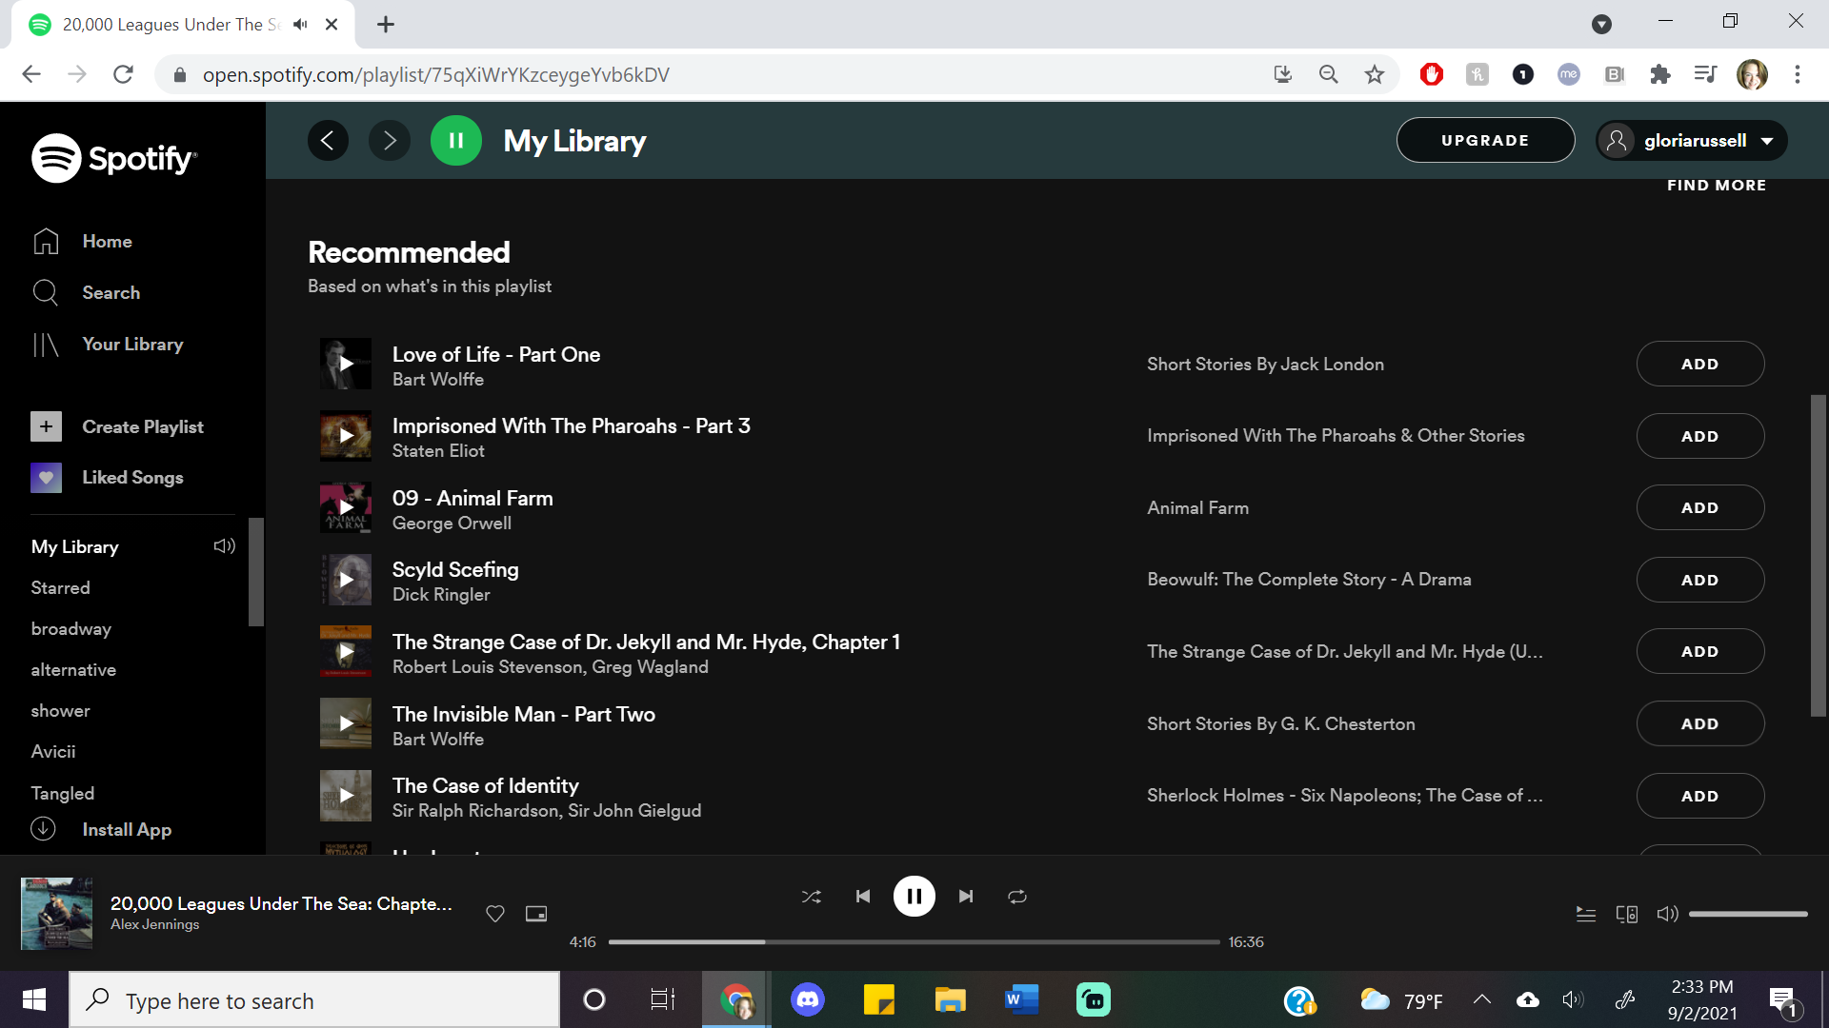Click the volume slider bar

[x=1747, y=914]
